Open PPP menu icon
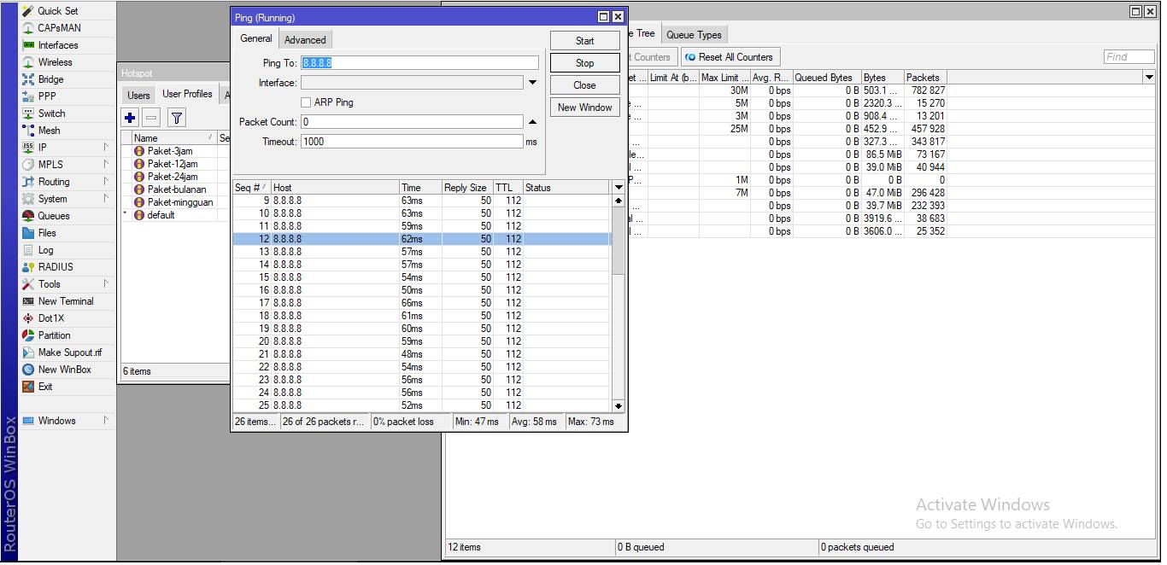 [29, 96]
